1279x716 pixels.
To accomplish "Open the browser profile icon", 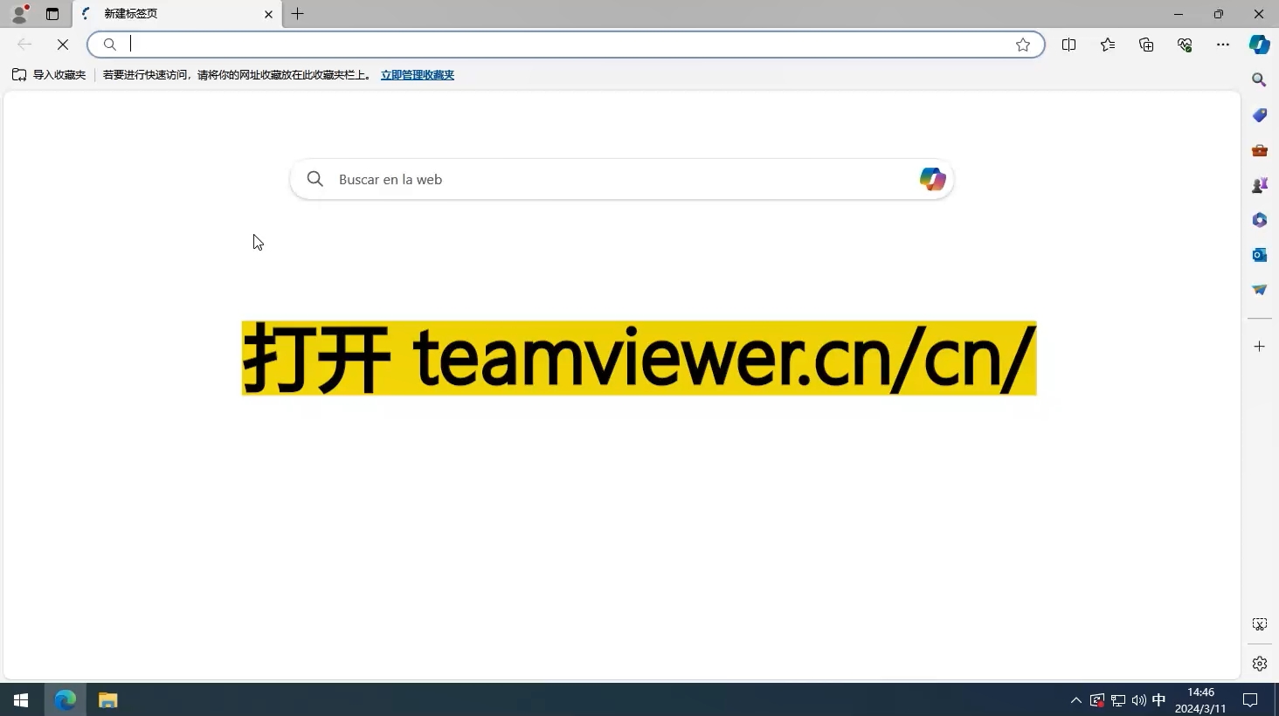I will (x=19, y=14).
